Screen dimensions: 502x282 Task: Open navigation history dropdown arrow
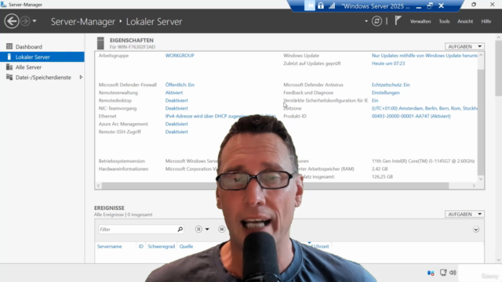click(35, 21)
